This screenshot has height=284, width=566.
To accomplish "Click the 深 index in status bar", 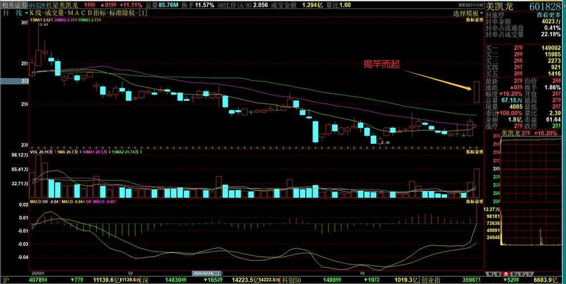I will coord(145,279).
